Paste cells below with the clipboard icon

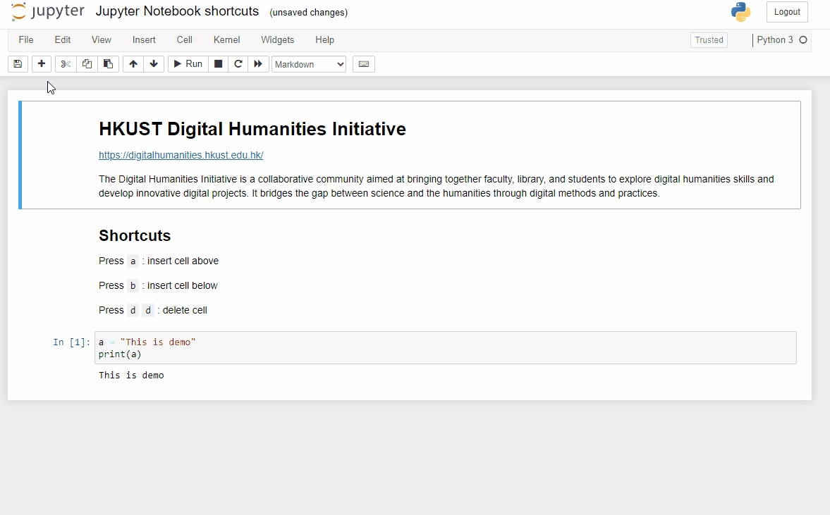pyautogui.click(x=107, y=64)
